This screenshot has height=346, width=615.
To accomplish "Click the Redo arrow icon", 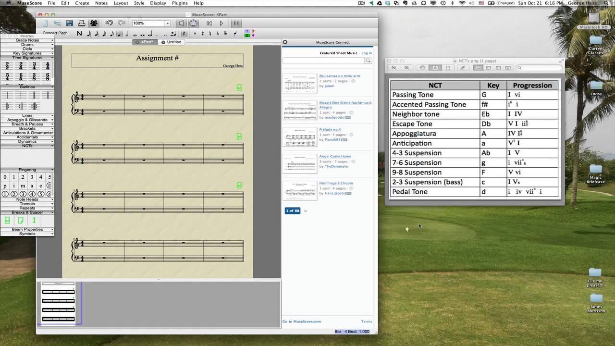I will pos(122,23).
